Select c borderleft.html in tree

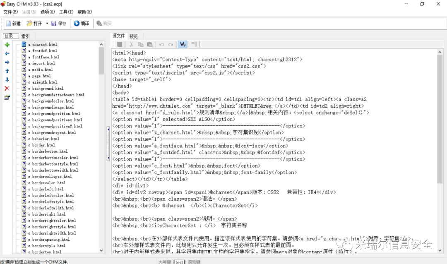click(x=46, y=189)
